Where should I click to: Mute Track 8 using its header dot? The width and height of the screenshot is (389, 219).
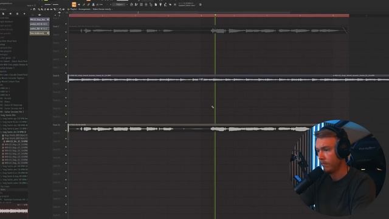coord(66,81)
